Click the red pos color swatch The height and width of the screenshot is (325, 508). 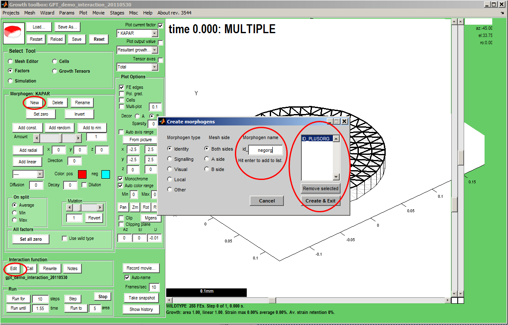(x=82, y=174)
